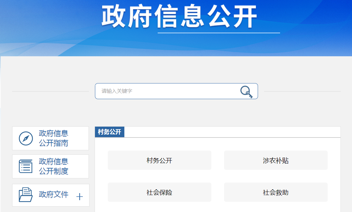Viewport: 352px width, 212px height.
Task: Select the 村务公开 blue tab header
Action: click(110, 132)
